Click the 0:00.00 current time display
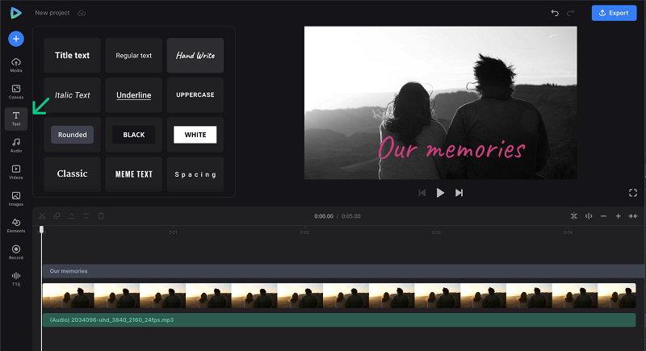The image size is (646, 351). point(324,216)
